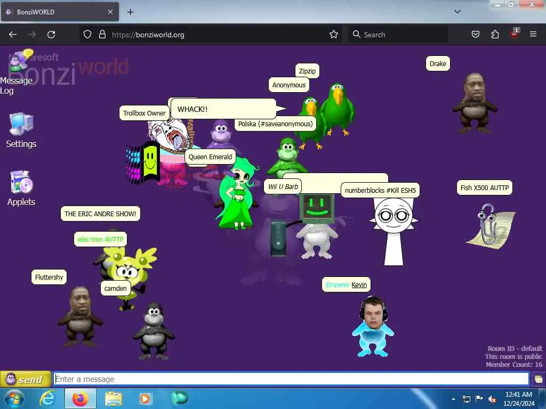The image size is (546, 409).
Task: Reload the bonziworld.org page
Action: click(51, 35)
